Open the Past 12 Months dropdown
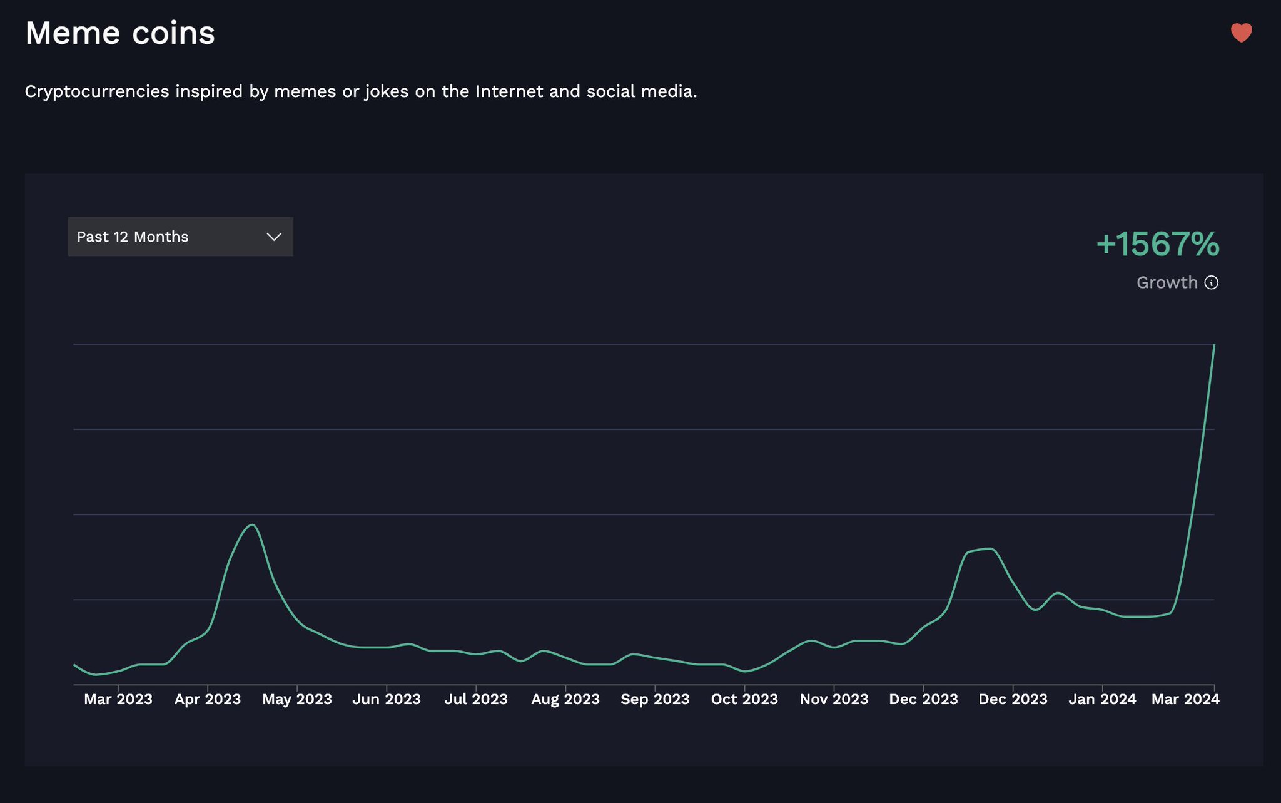Viewport: 1281px width, 803px height. [x=180, y=237]
